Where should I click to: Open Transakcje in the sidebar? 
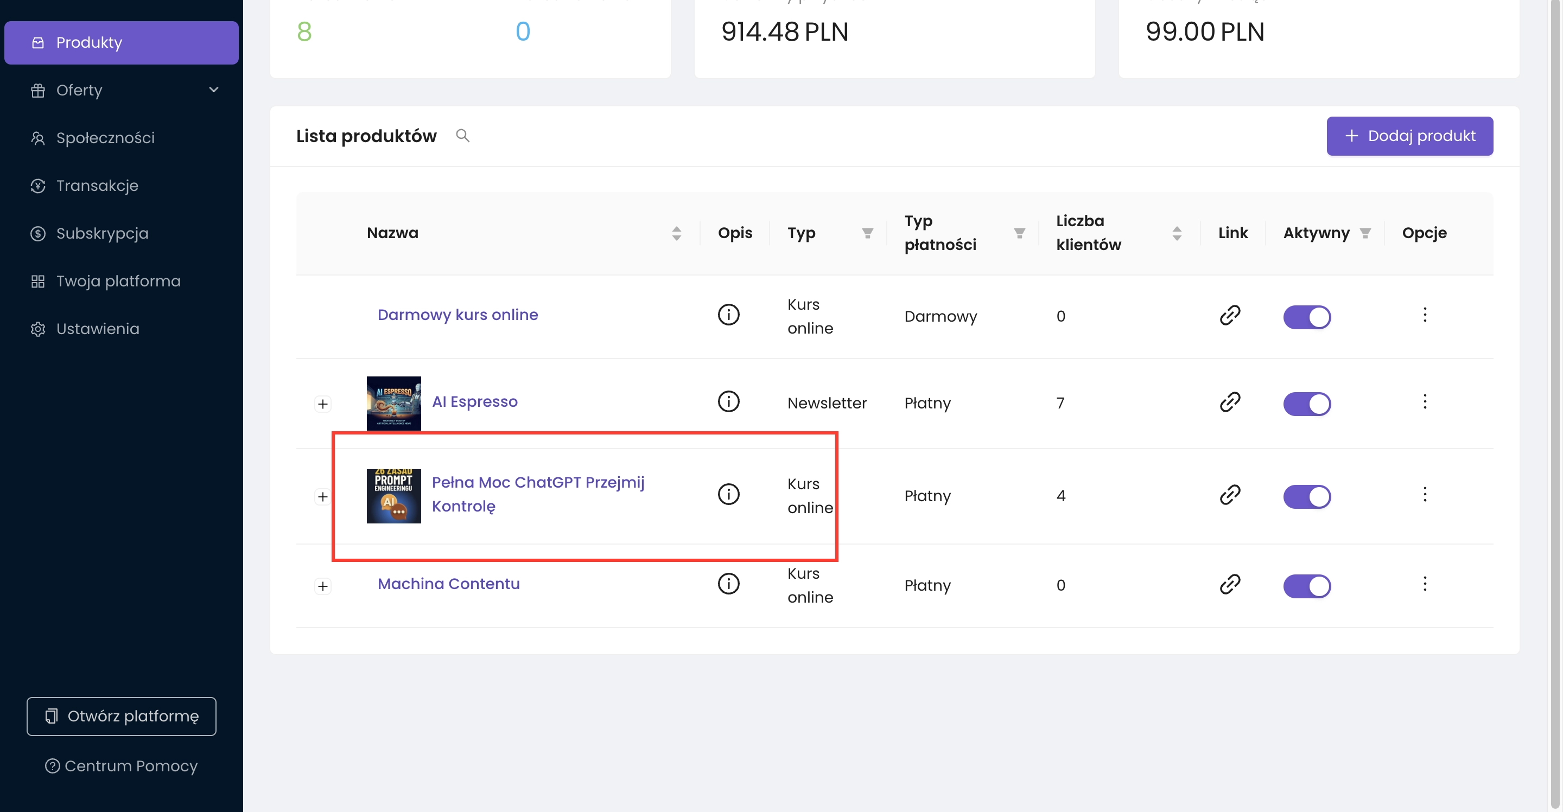(97, 186)
